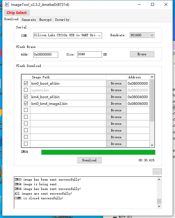Click the Address column header

click(x=138, y=77)
